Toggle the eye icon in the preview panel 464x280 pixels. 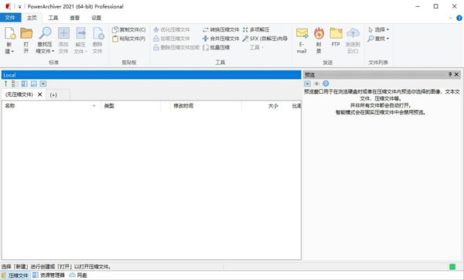(x=316, y=84)
